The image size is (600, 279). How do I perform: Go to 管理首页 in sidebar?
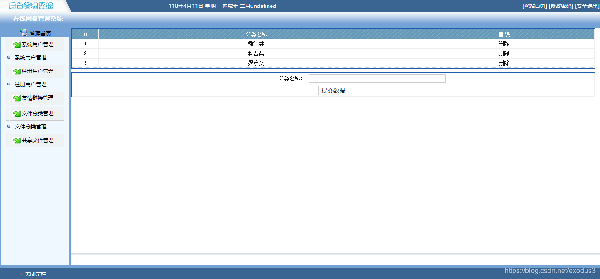point(41,34)
